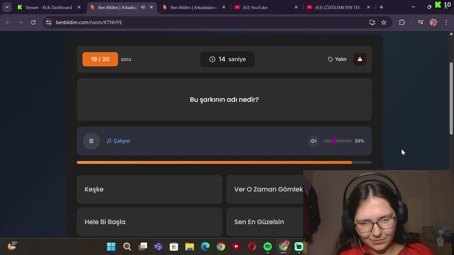The width and height of the screenshot is (454, 255).
Task: Choose the answer Sen En Güzelsin
Action: click(265, 222)
